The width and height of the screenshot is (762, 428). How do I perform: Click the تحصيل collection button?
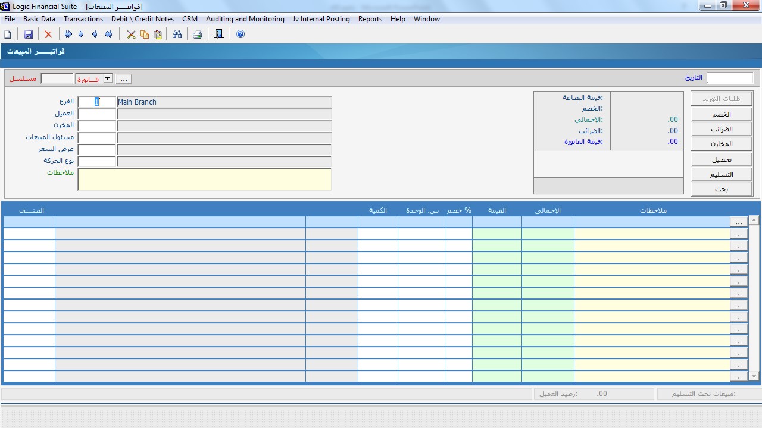tap(722, 159)
